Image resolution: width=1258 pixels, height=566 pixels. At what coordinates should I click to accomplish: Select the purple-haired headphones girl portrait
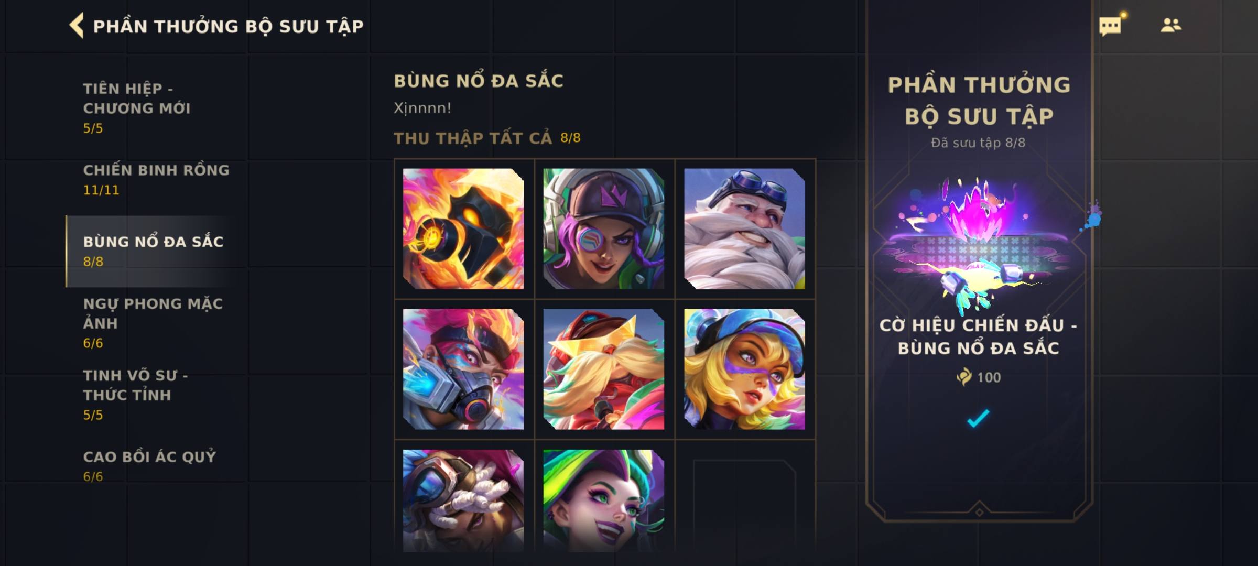pos(604,228)
